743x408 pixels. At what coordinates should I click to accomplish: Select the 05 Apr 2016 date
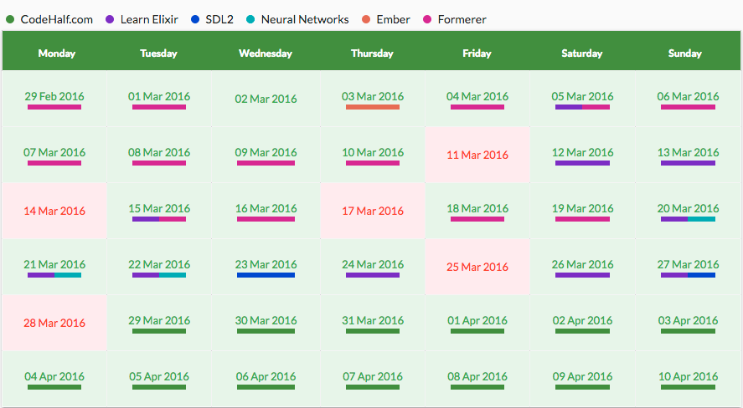click(x=159, y=377)
